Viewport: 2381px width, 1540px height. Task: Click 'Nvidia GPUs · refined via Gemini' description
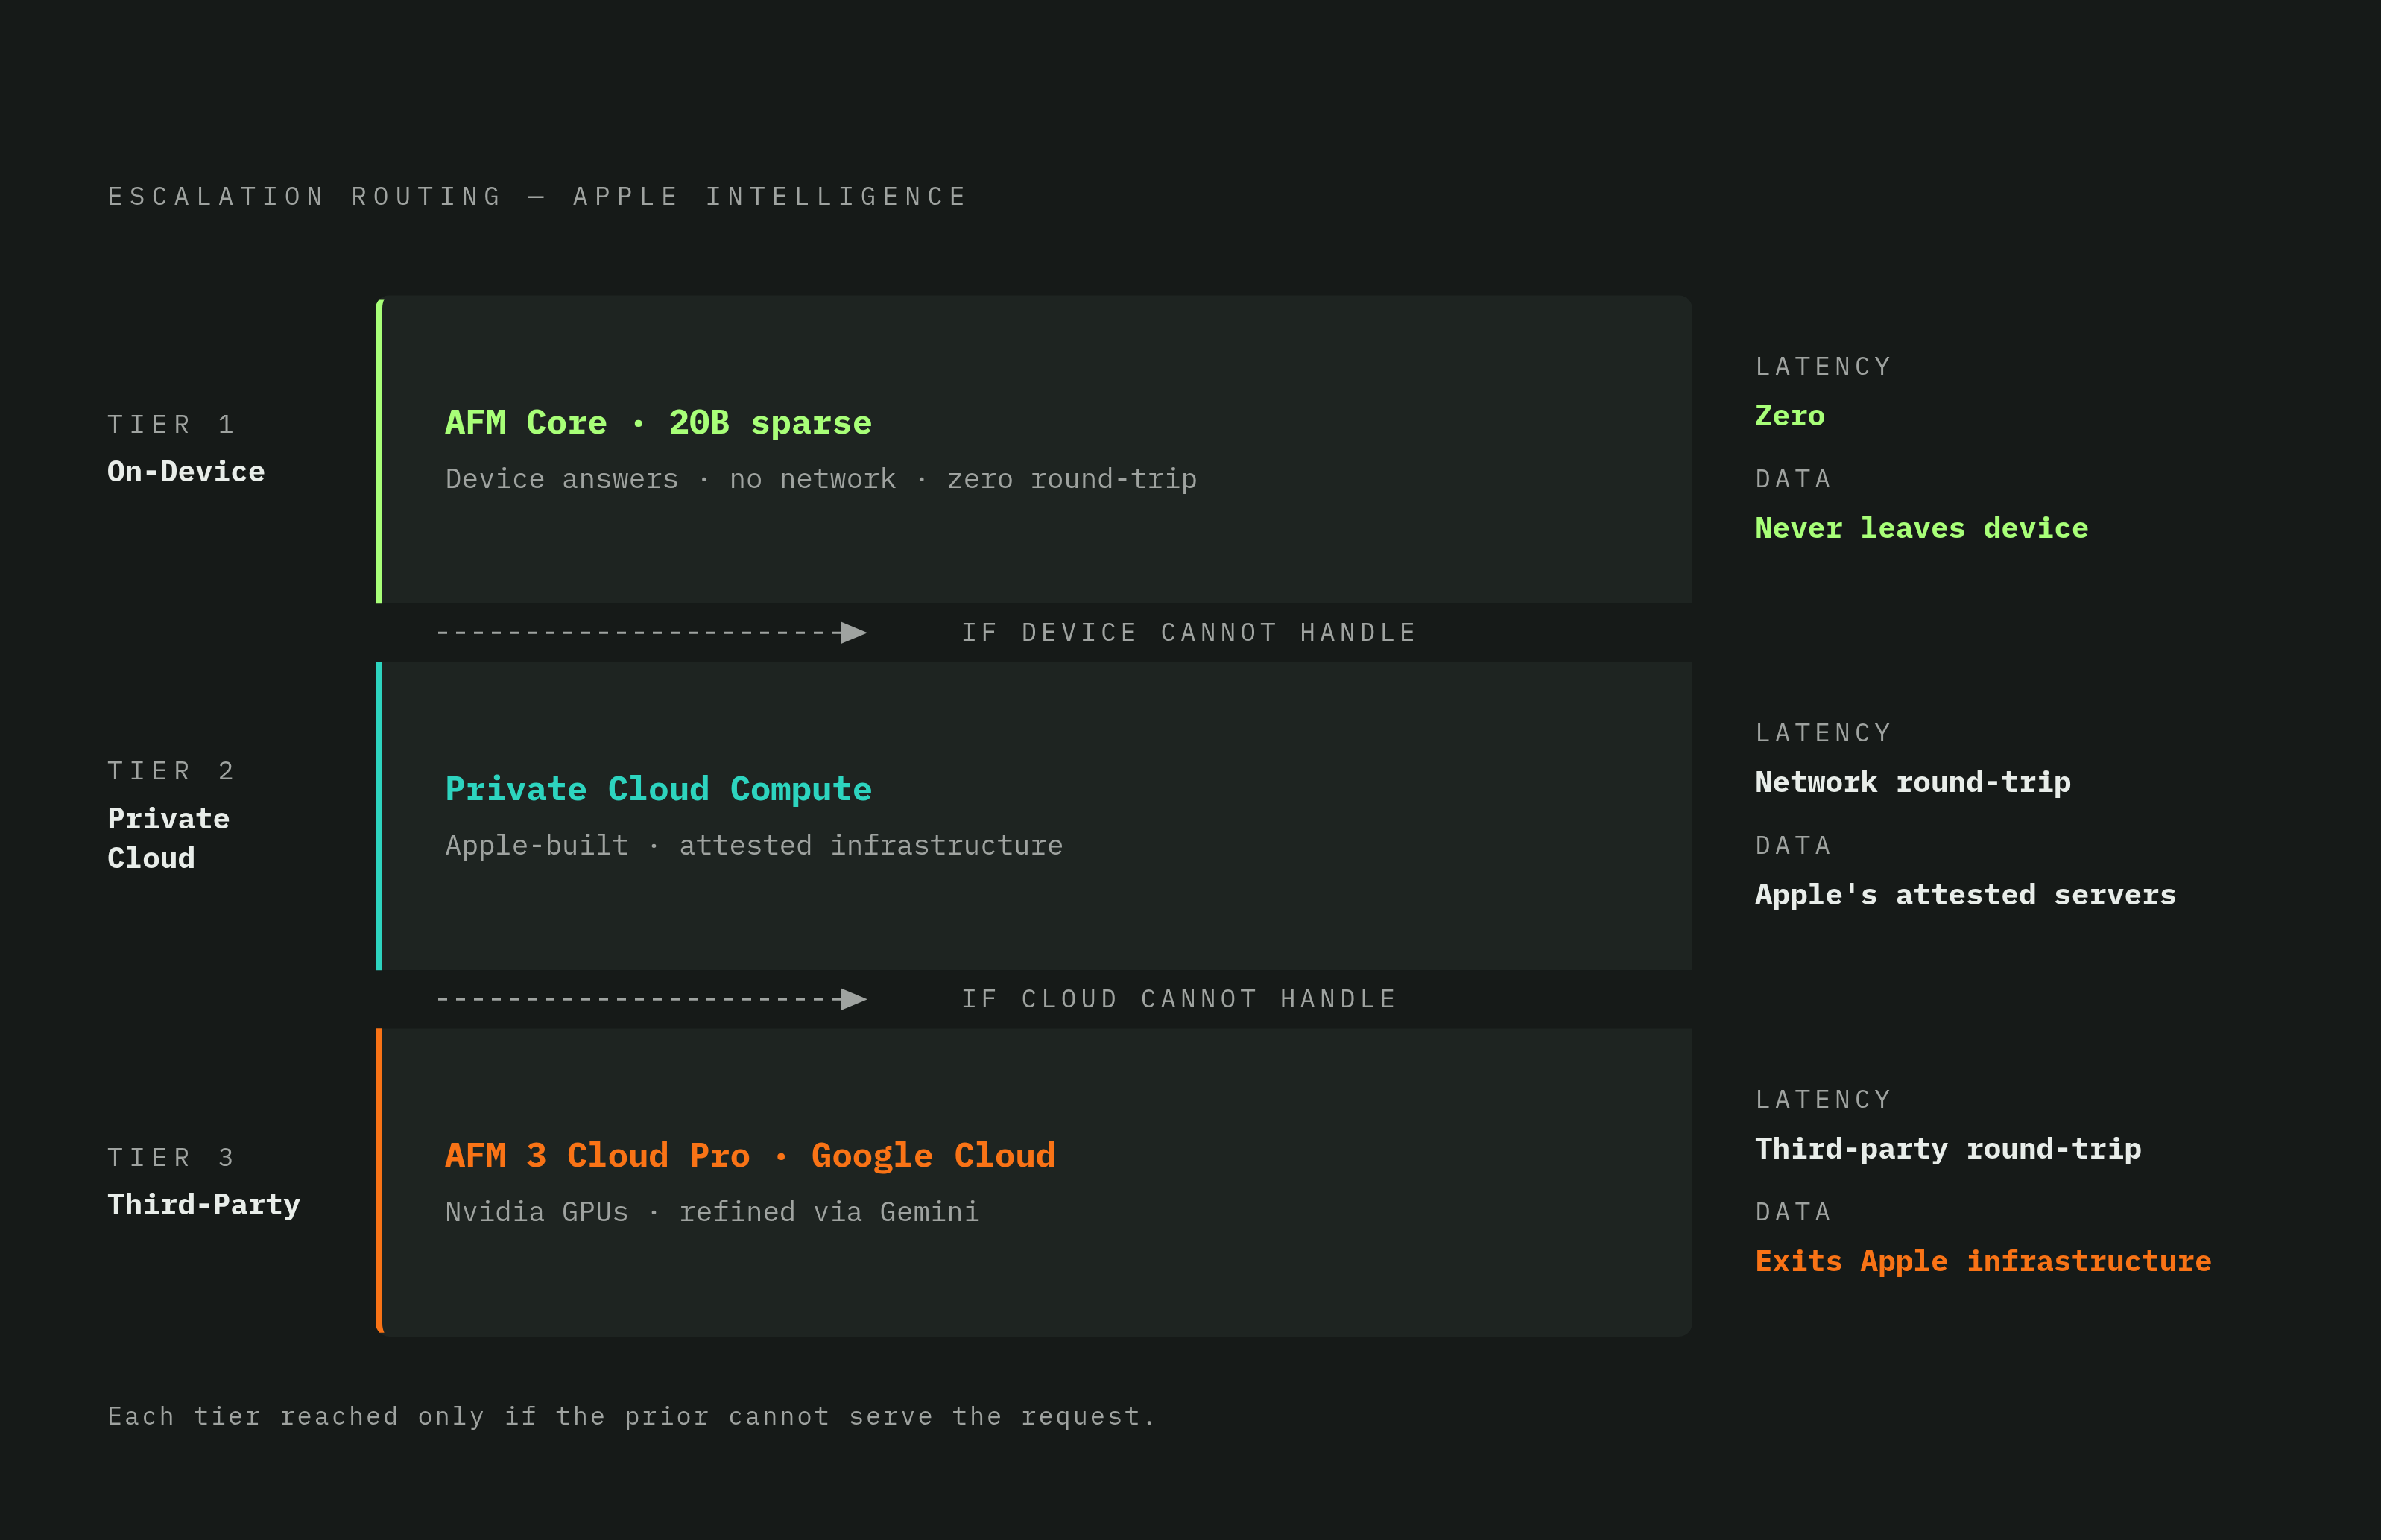coord(712,1212)
